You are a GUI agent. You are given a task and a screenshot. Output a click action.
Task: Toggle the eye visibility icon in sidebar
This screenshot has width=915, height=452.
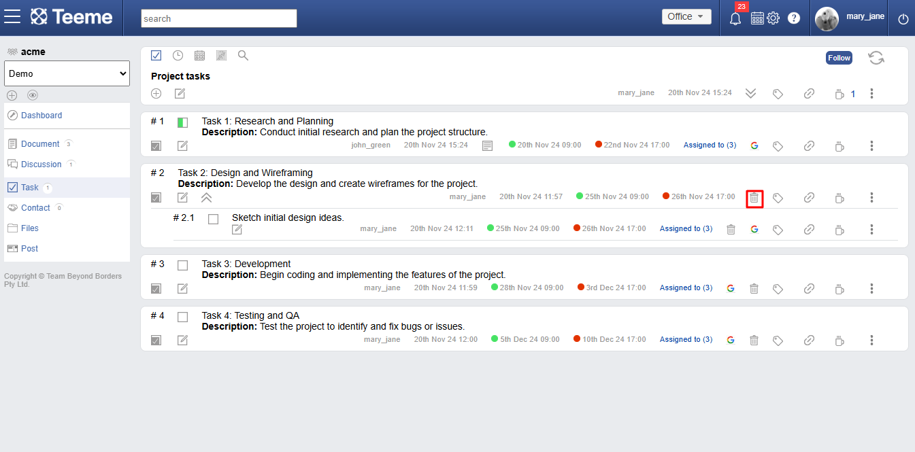[x=33, y=95]
